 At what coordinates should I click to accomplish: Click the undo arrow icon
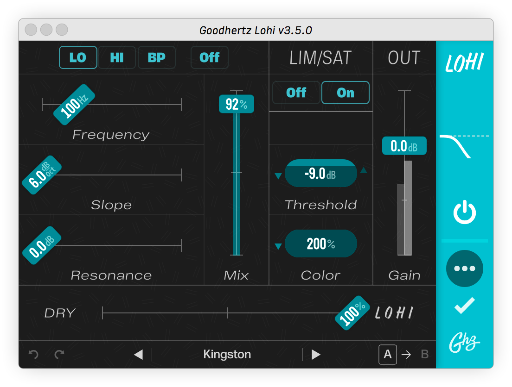coord(33,354)
